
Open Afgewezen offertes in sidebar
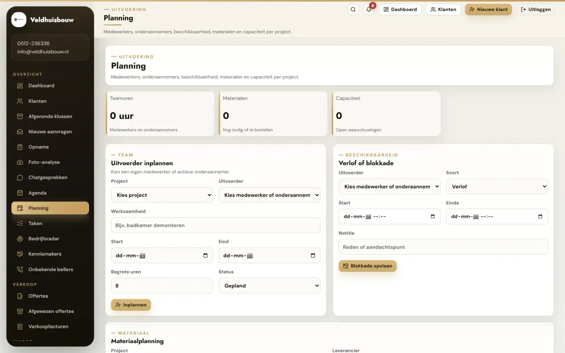[x=50, y=311]
